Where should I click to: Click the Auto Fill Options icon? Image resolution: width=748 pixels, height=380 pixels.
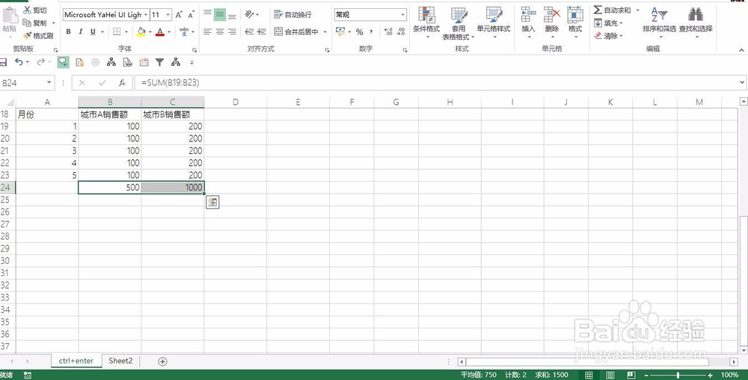click(x=212, y=202)
